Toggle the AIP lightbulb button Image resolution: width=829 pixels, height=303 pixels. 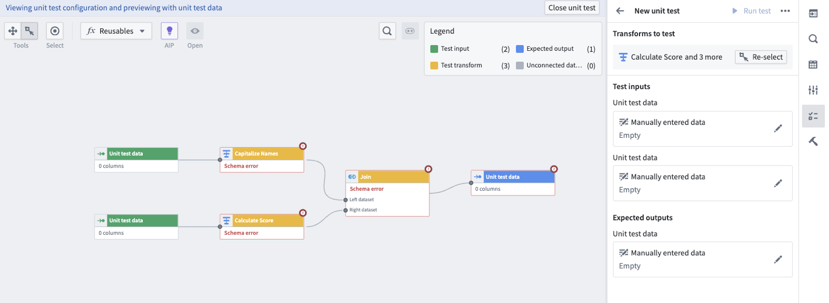169,31
